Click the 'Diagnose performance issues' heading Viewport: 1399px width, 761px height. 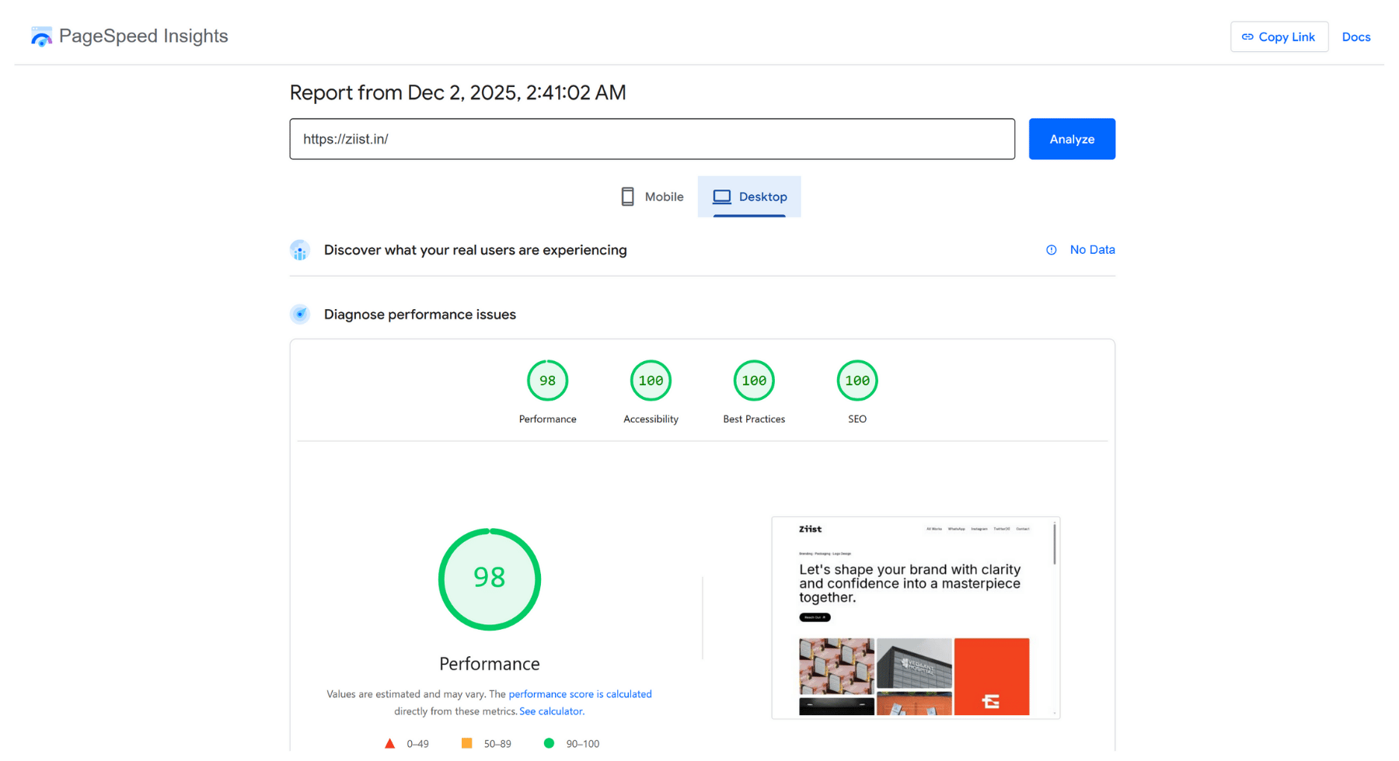pos(420,314)
